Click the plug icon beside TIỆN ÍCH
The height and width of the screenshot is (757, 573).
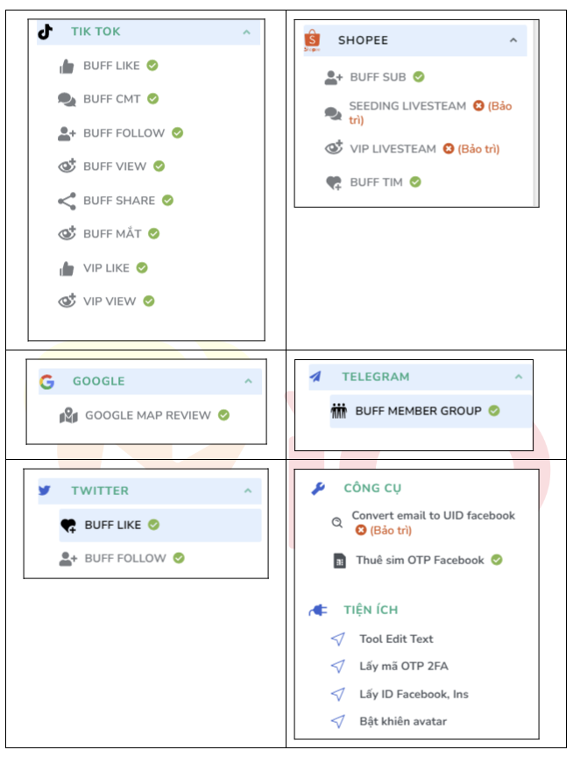pos(318,611)
